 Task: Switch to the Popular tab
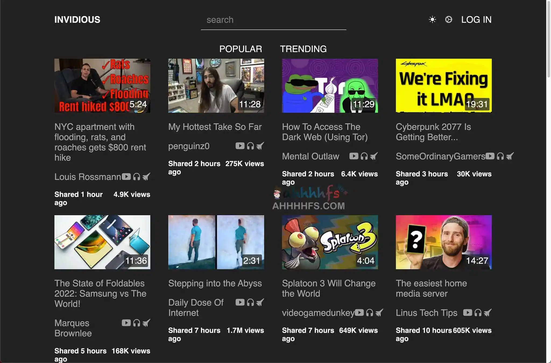241,49
